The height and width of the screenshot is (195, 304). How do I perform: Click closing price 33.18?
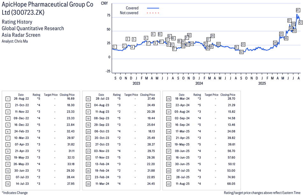[x=71, y=164]
